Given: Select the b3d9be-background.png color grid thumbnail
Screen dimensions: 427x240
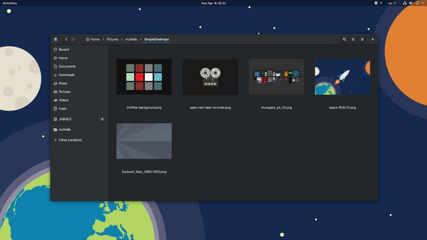Looking at the screenshot, I should pyautogui.click(x=144, y=77).
